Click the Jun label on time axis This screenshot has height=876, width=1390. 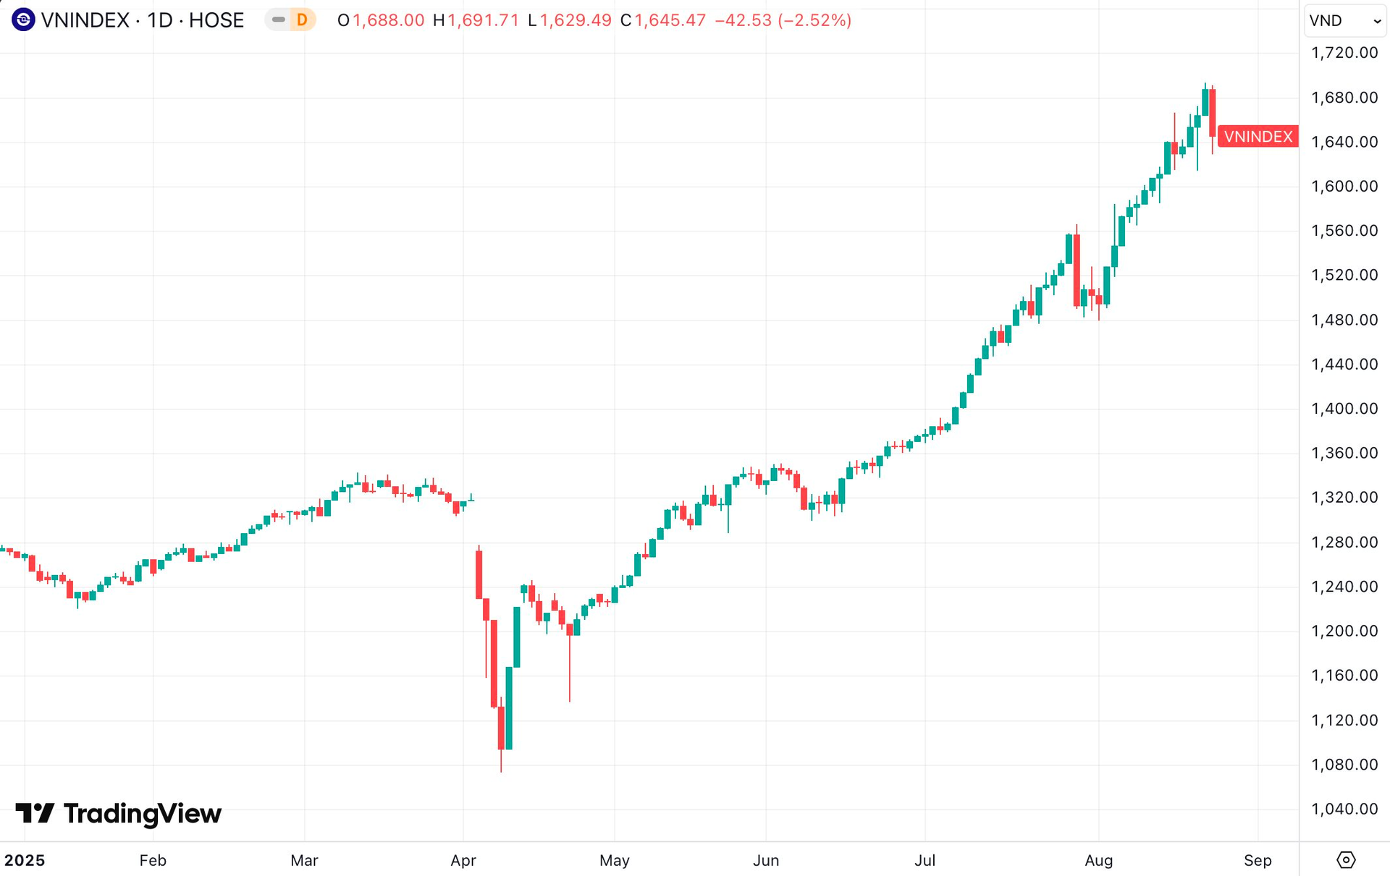766,860
